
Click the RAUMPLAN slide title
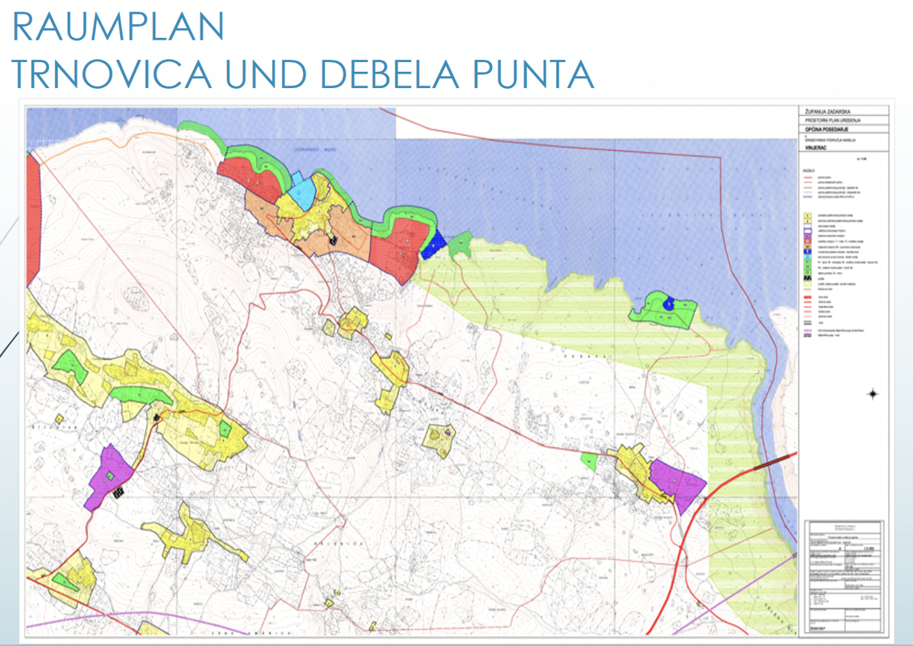[119, 27]
